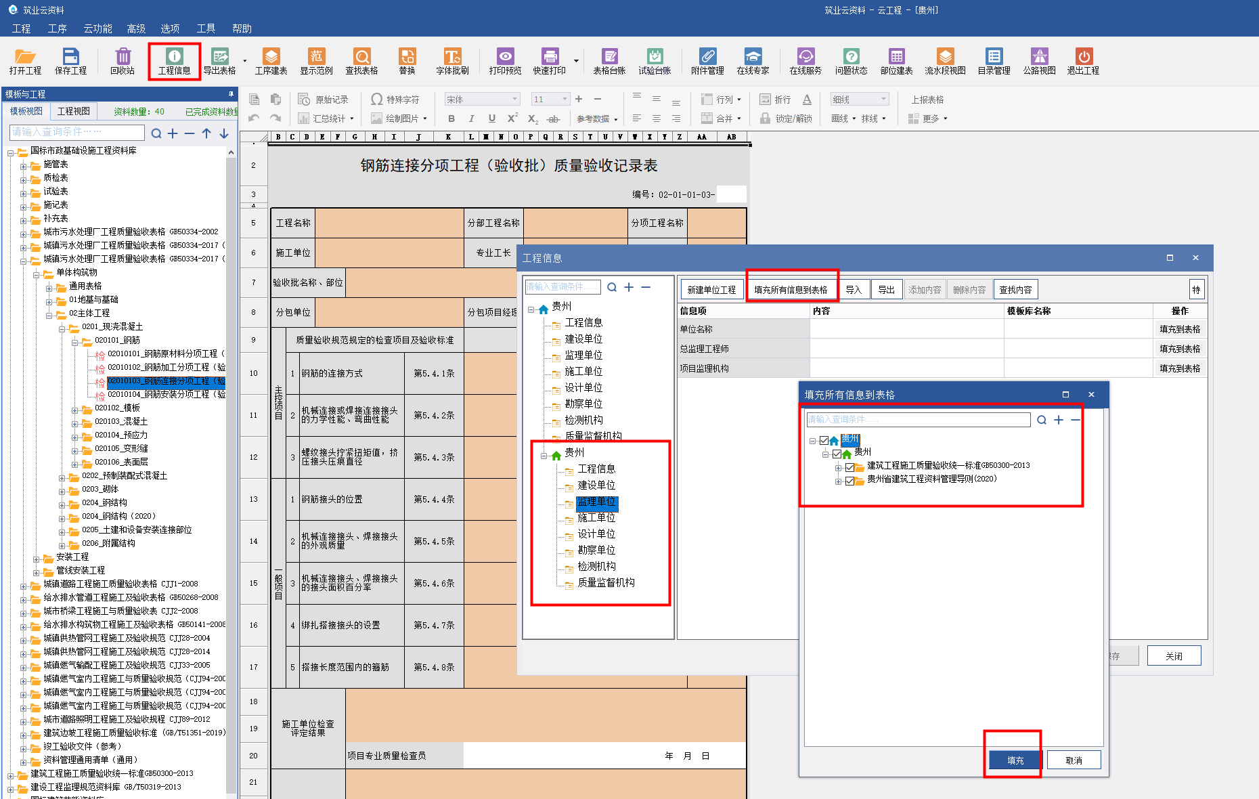Click 取消 in fill dialog
This screenshot has height=799, width=1259.
pos(1074,760)
